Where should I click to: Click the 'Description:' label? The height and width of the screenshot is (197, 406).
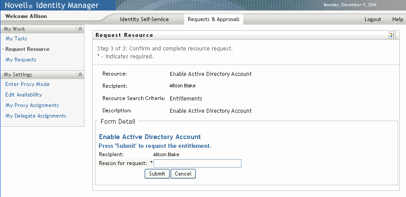coord(117,111)
